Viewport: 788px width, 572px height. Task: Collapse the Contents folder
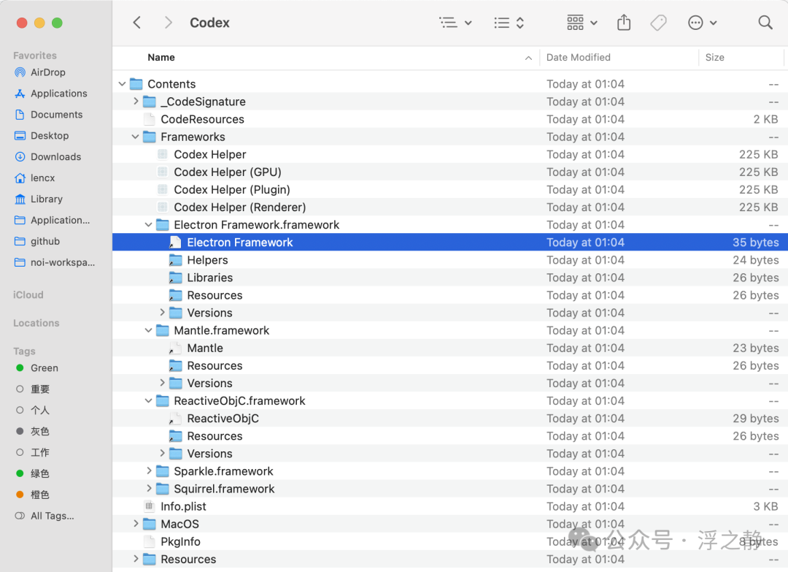click(122, 84)
